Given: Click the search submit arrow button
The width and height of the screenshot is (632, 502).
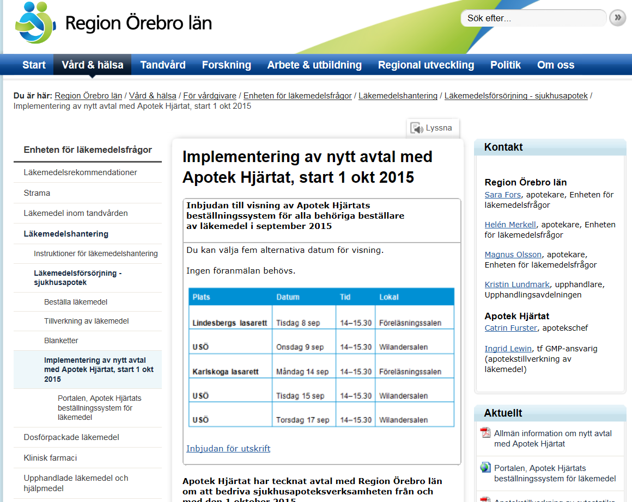Looking at the screenshot, I should pos(617,18).
